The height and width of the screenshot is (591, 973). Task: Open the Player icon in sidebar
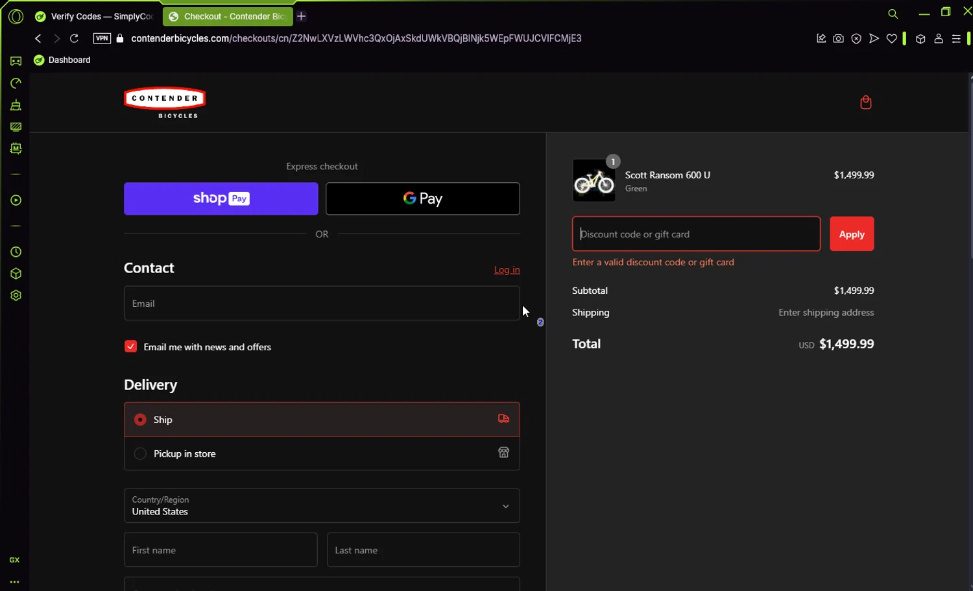pyautogui.click(x=16, y=200)
